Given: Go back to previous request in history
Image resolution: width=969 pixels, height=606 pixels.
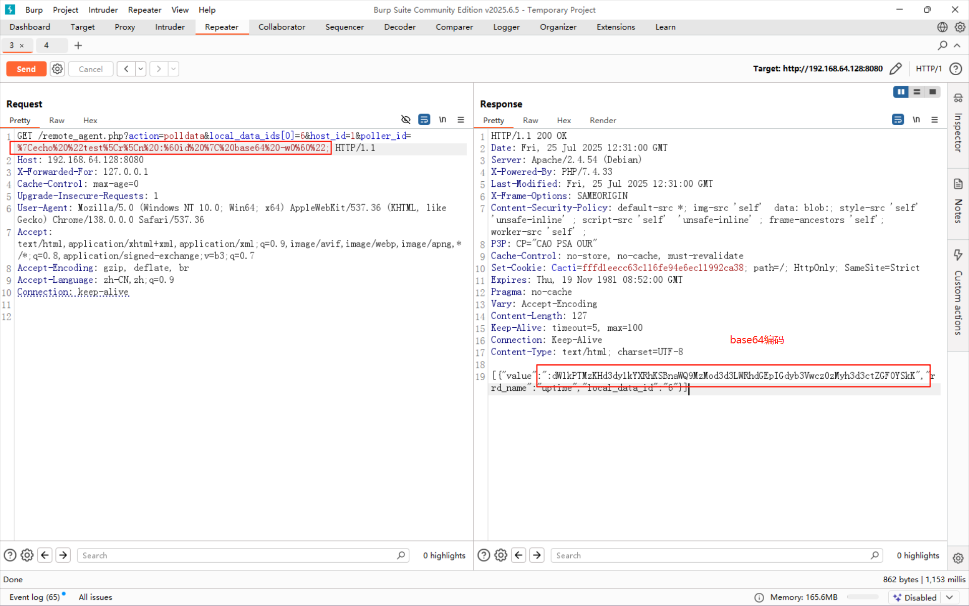Looking at the screenshot, I should 126,69.
